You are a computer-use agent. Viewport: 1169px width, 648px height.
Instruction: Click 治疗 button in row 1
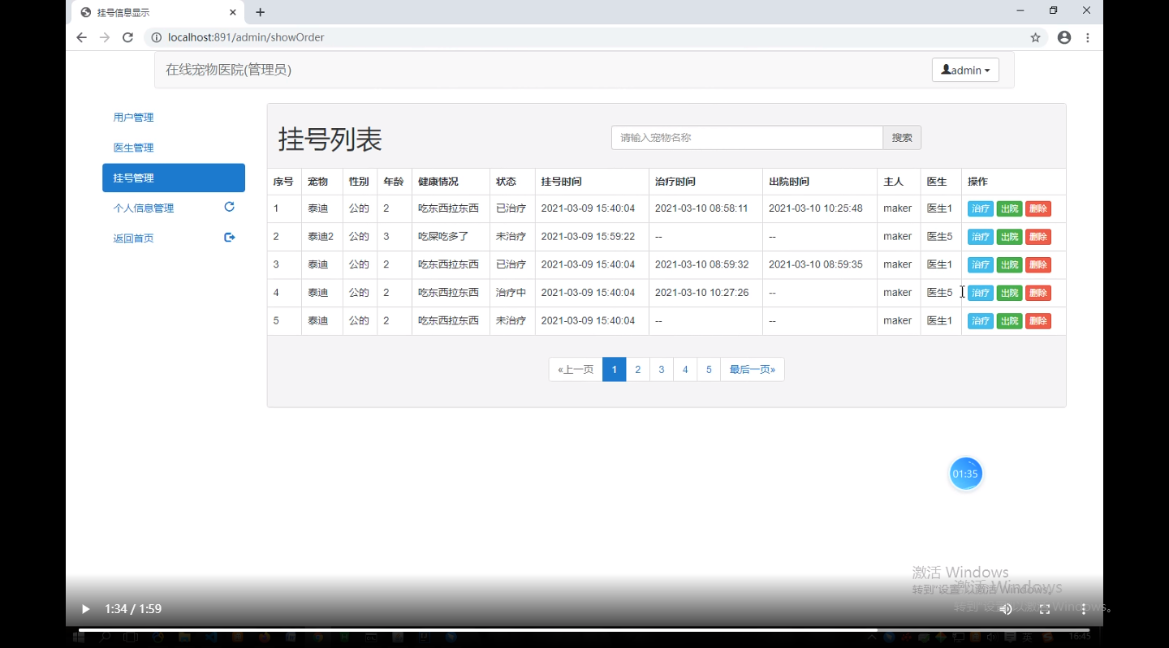[x=981, y=208]
